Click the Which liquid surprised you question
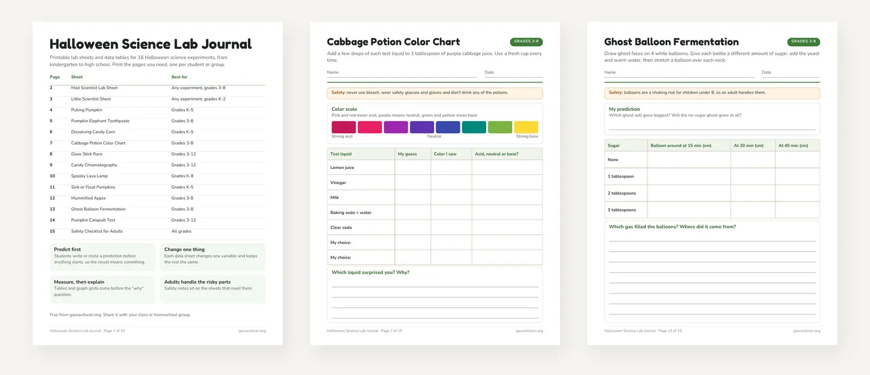This screenshot has height=375, width=870. coord(370,273)
